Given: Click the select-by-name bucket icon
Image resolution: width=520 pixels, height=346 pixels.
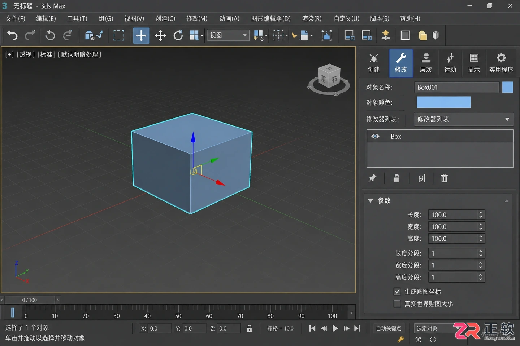Looking at the screenshot, I should (x=89, y=35).
